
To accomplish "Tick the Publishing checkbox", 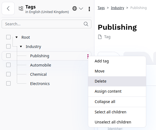I will click(8, 56).
